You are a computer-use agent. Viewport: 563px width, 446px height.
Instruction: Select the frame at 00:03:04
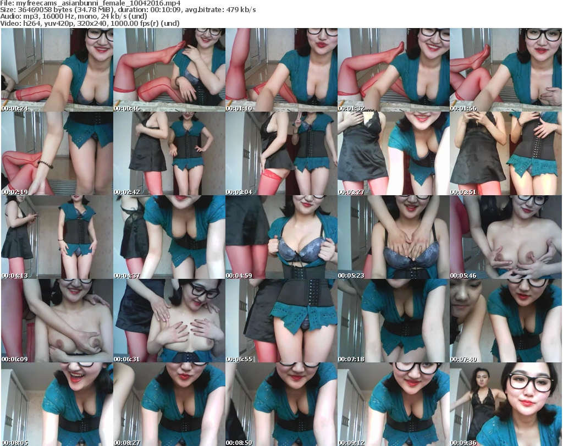(281, 153)
